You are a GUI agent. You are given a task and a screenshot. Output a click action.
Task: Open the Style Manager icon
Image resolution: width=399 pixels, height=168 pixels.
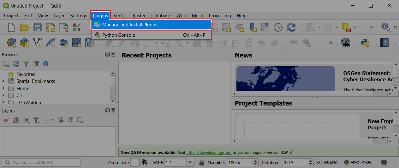click(x=76, y=28)
